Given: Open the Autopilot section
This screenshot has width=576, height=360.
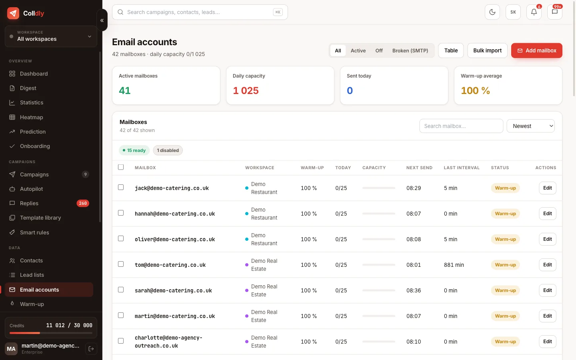Looking at the screenshot, I should 49,189.
